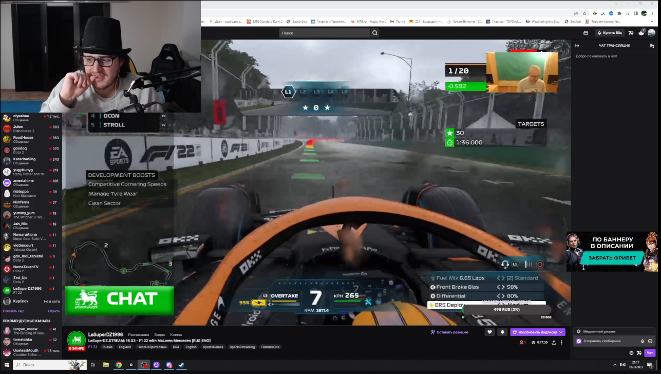Viewport: 661px width, 374px height.
Task: Select the FormulaOne tag
Action: (x=271, y=347)
